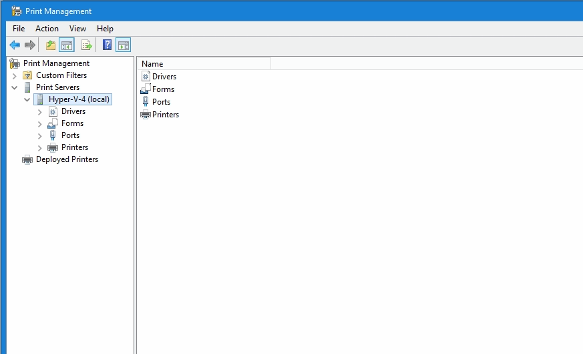Expand the Ports tree node

40,136
